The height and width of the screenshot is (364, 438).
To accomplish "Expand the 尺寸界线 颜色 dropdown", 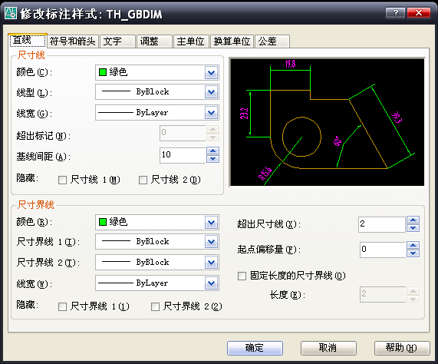I will [x=212, y=223].
